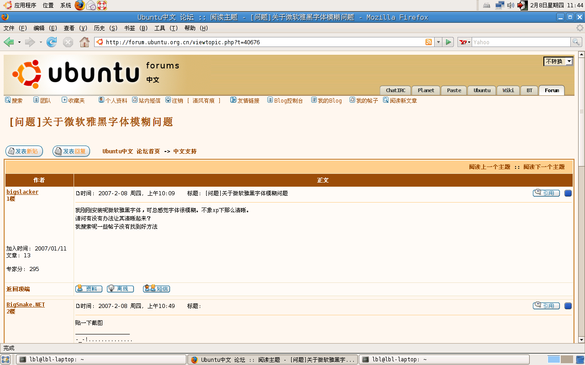Open the Ubuntu tab in site navigation
This screenshot has height=365, width=585.
click(482, 90)
